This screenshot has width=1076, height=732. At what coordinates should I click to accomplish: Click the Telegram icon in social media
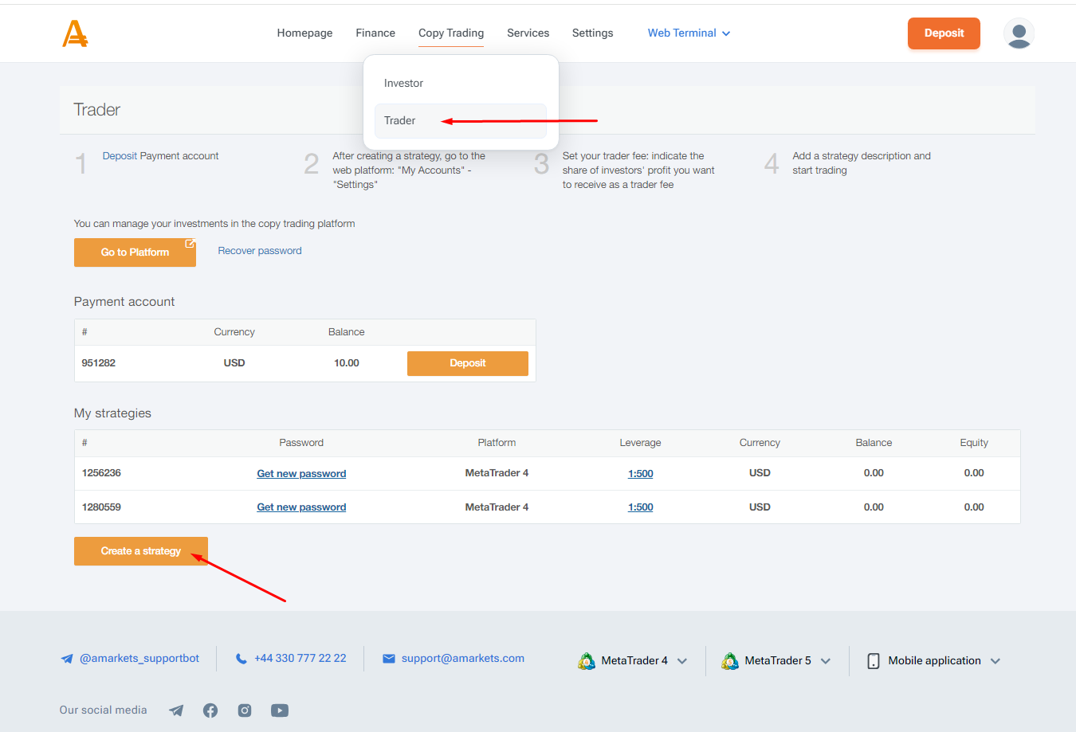pos(176,710)
